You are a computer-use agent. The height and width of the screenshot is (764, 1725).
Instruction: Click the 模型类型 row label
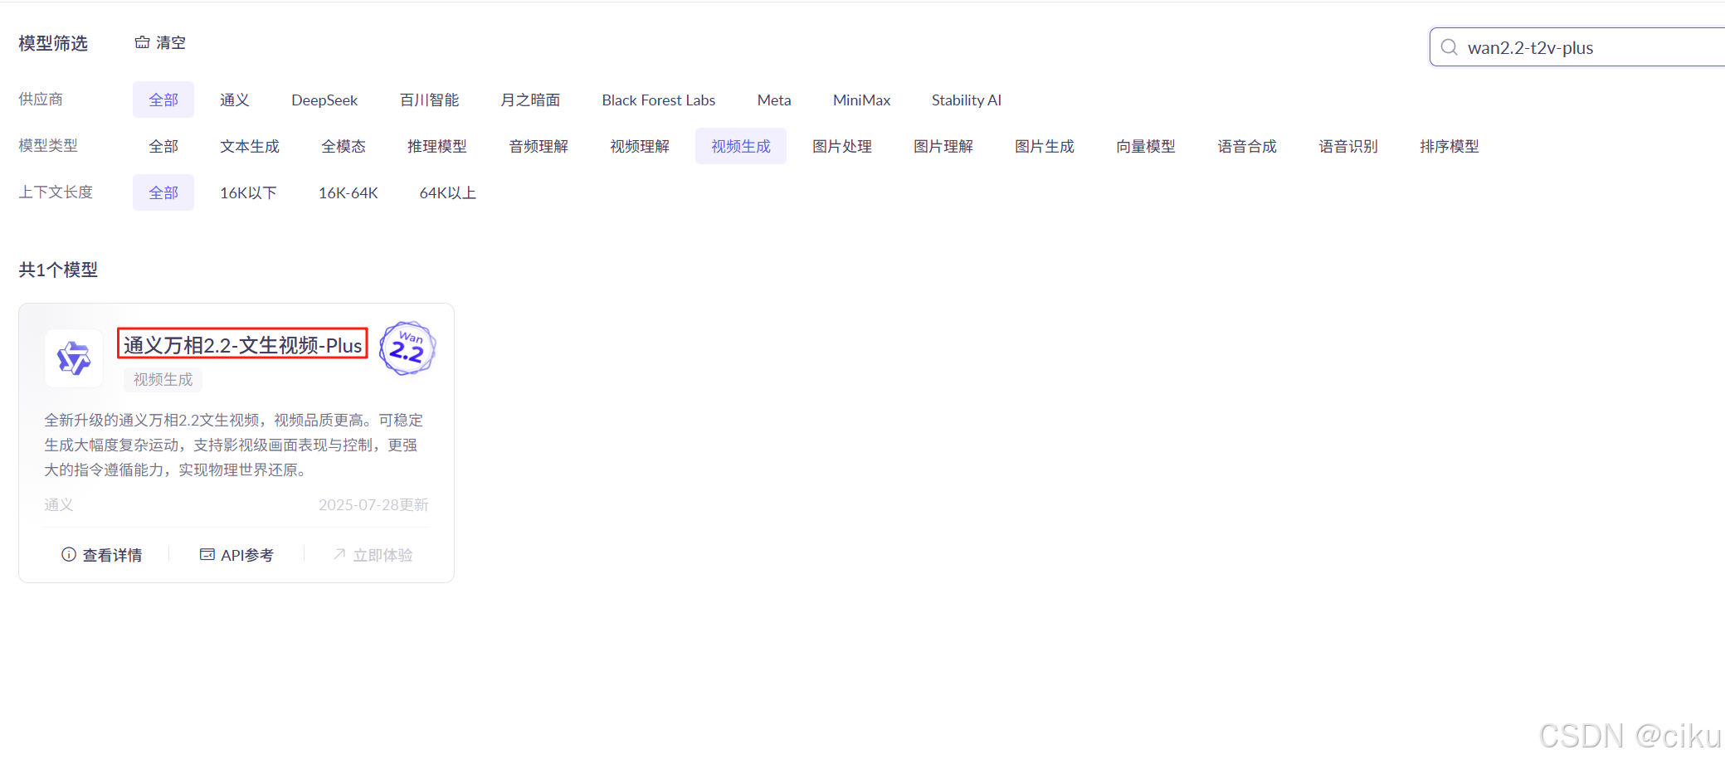[48, 145]
